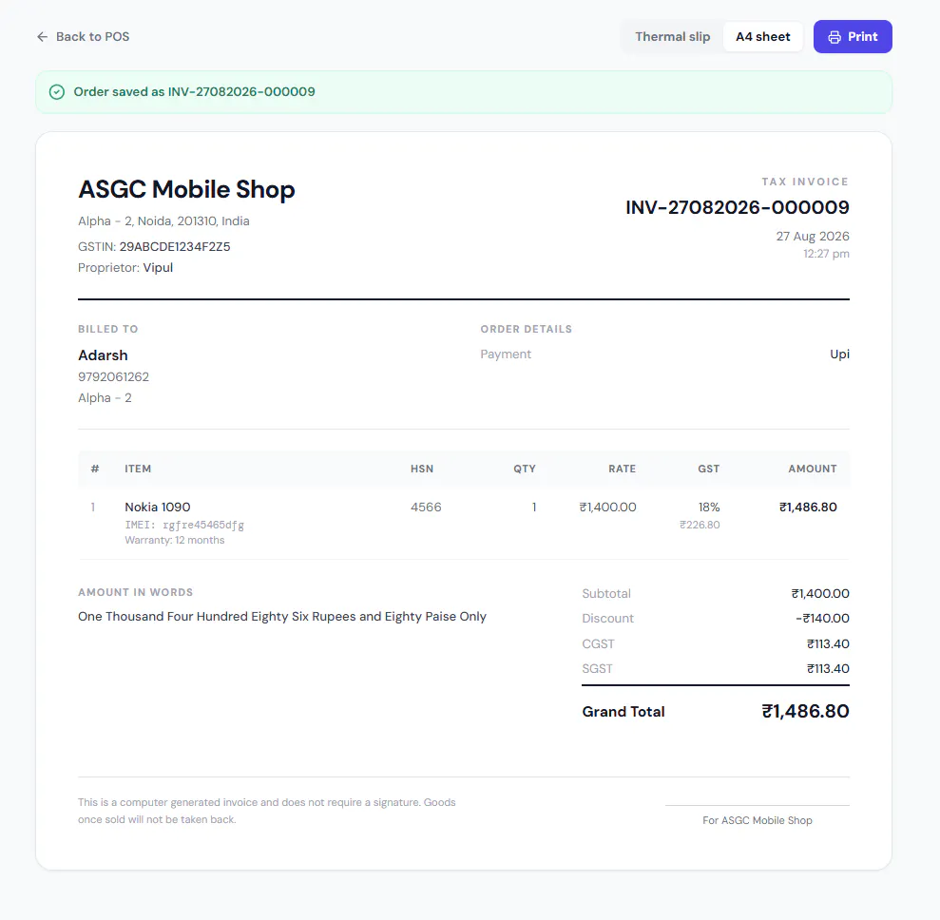Click the Print button

[853, 36]
